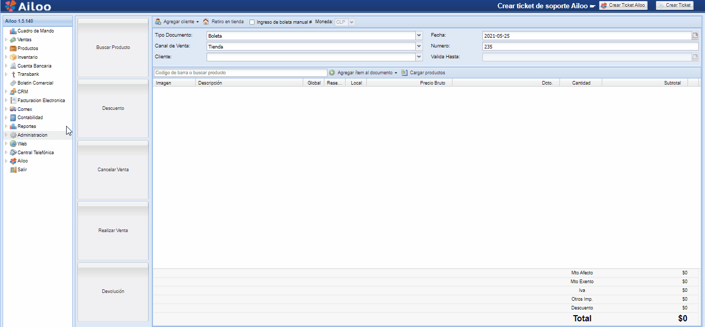Click the Crear Ticket Ailoo button

click(623, 5)
